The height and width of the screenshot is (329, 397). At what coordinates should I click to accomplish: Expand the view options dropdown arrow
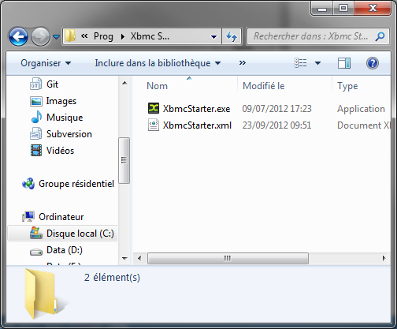tap(317, 63)
